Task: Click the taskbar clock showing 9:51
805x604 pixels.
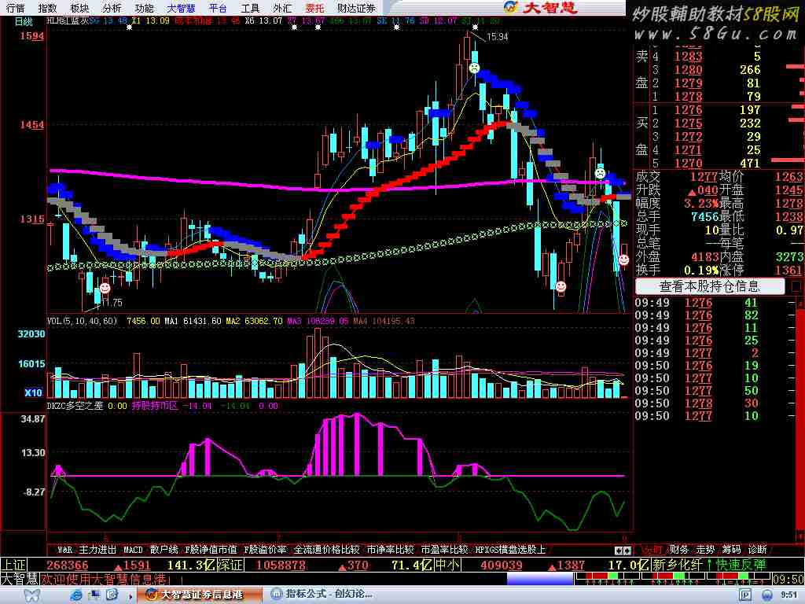Action: pos(788,595)
